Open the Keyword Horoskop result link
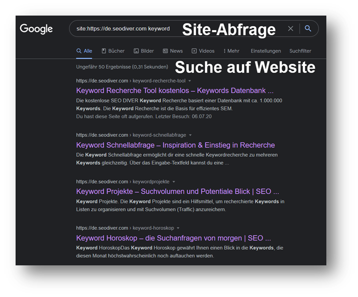 173,238
